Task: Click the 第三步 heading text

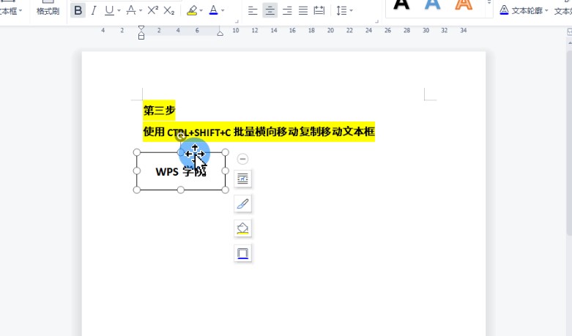Action: (x=159, y=110)
